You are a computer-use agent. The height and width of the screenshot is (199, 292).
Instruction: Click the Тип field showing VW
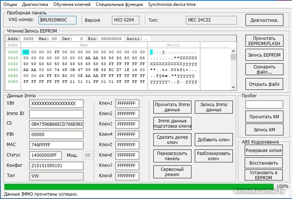pyautogui.click(x=56, y=176)
